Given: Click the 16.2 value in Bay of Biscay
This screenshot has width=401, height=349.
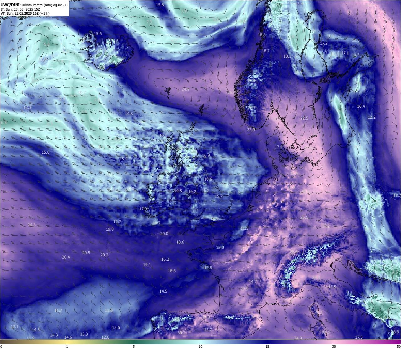Looking at the screenshot, I should point(165,259).
